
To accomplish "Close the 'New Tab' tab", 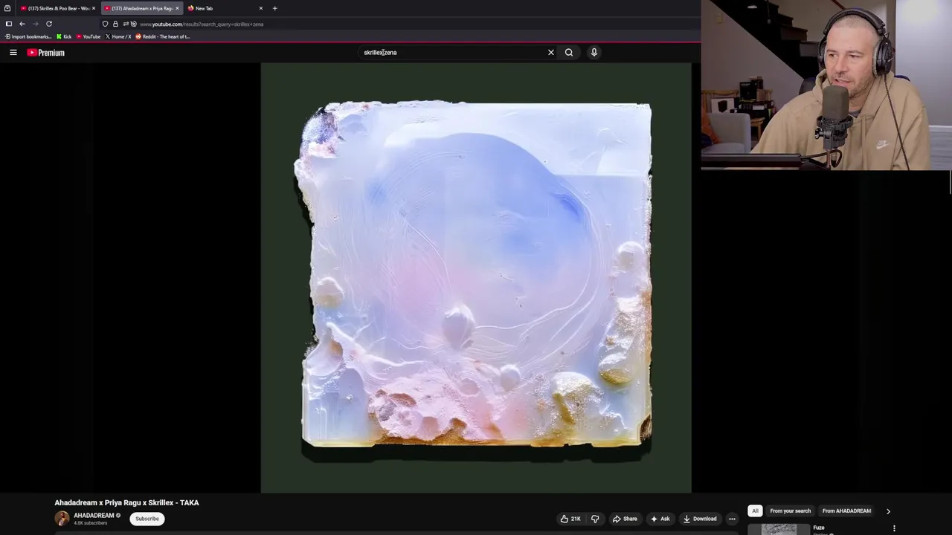I will (261, 8).
